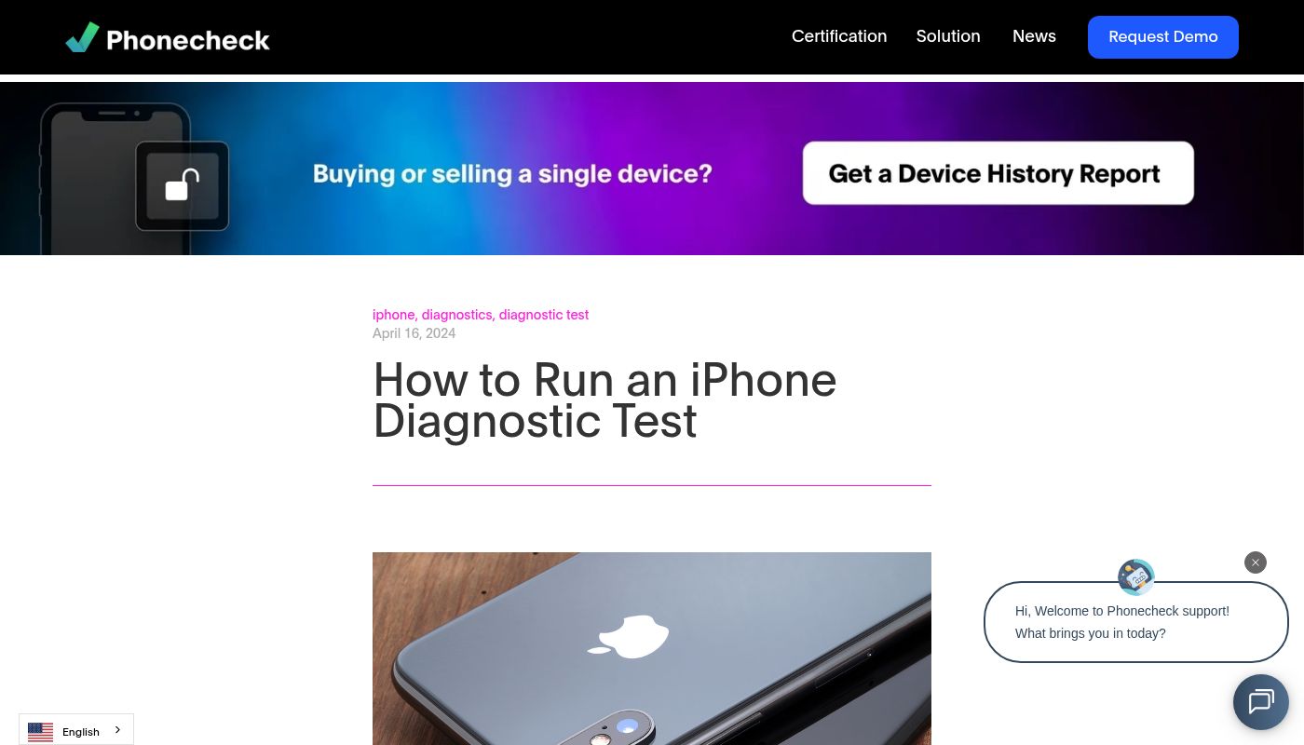Dismiss the chat welcome popup
The image size is (1304, 745).
[1256, 562]
